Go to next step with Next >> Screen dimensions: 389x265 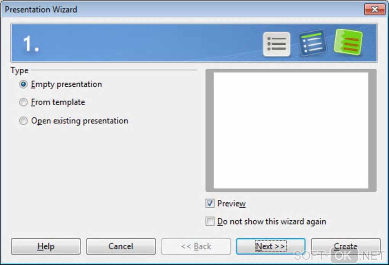click(271, 246)
